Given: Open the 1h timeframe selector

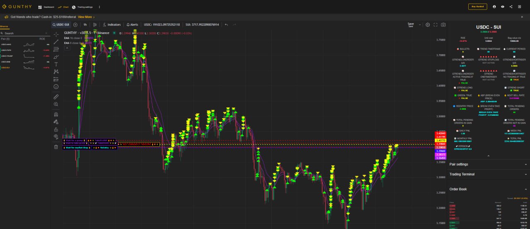Looking at the screenshot, I should (85, 24).
